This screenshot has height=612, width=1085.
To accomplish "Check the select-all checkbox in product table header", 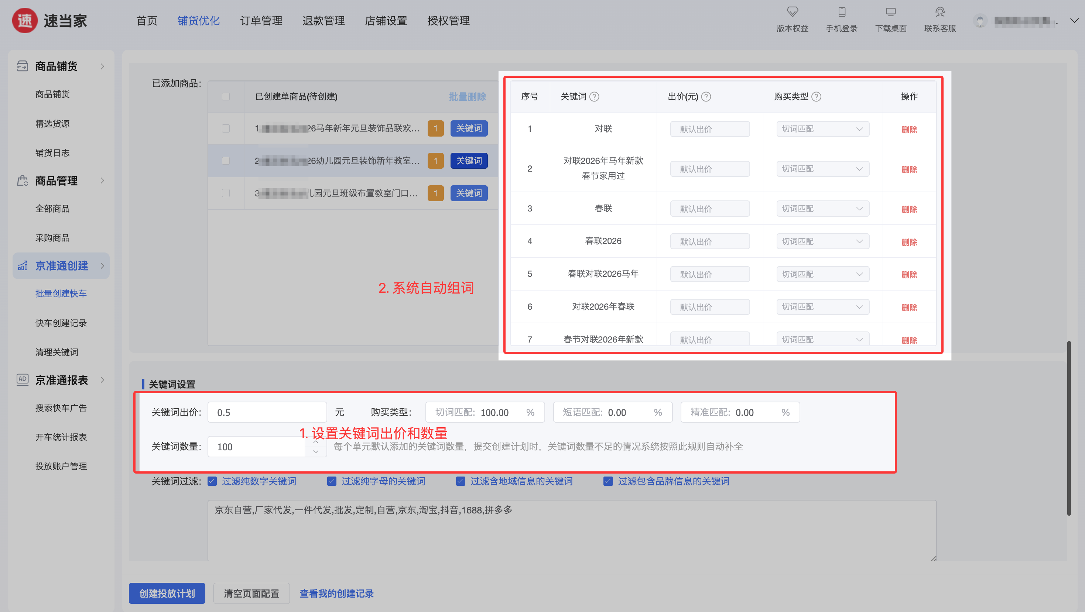I will click(226, 97).
